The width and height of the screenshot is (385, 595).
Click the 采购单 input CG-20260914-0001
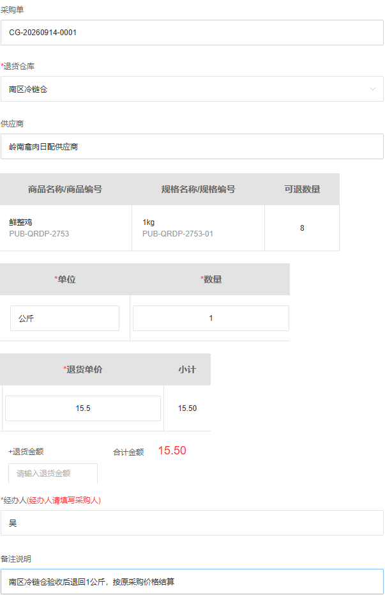pos(192,33)
